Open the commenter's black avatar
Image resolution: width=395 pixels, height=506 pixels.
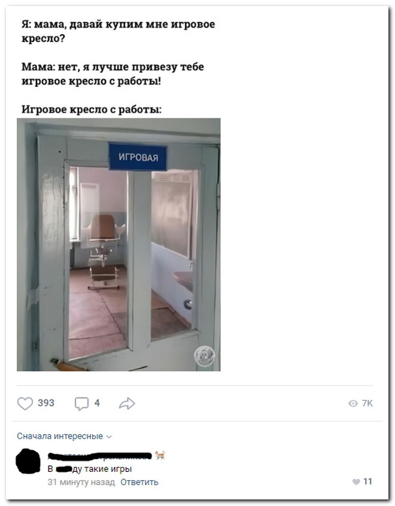point(28,462)
